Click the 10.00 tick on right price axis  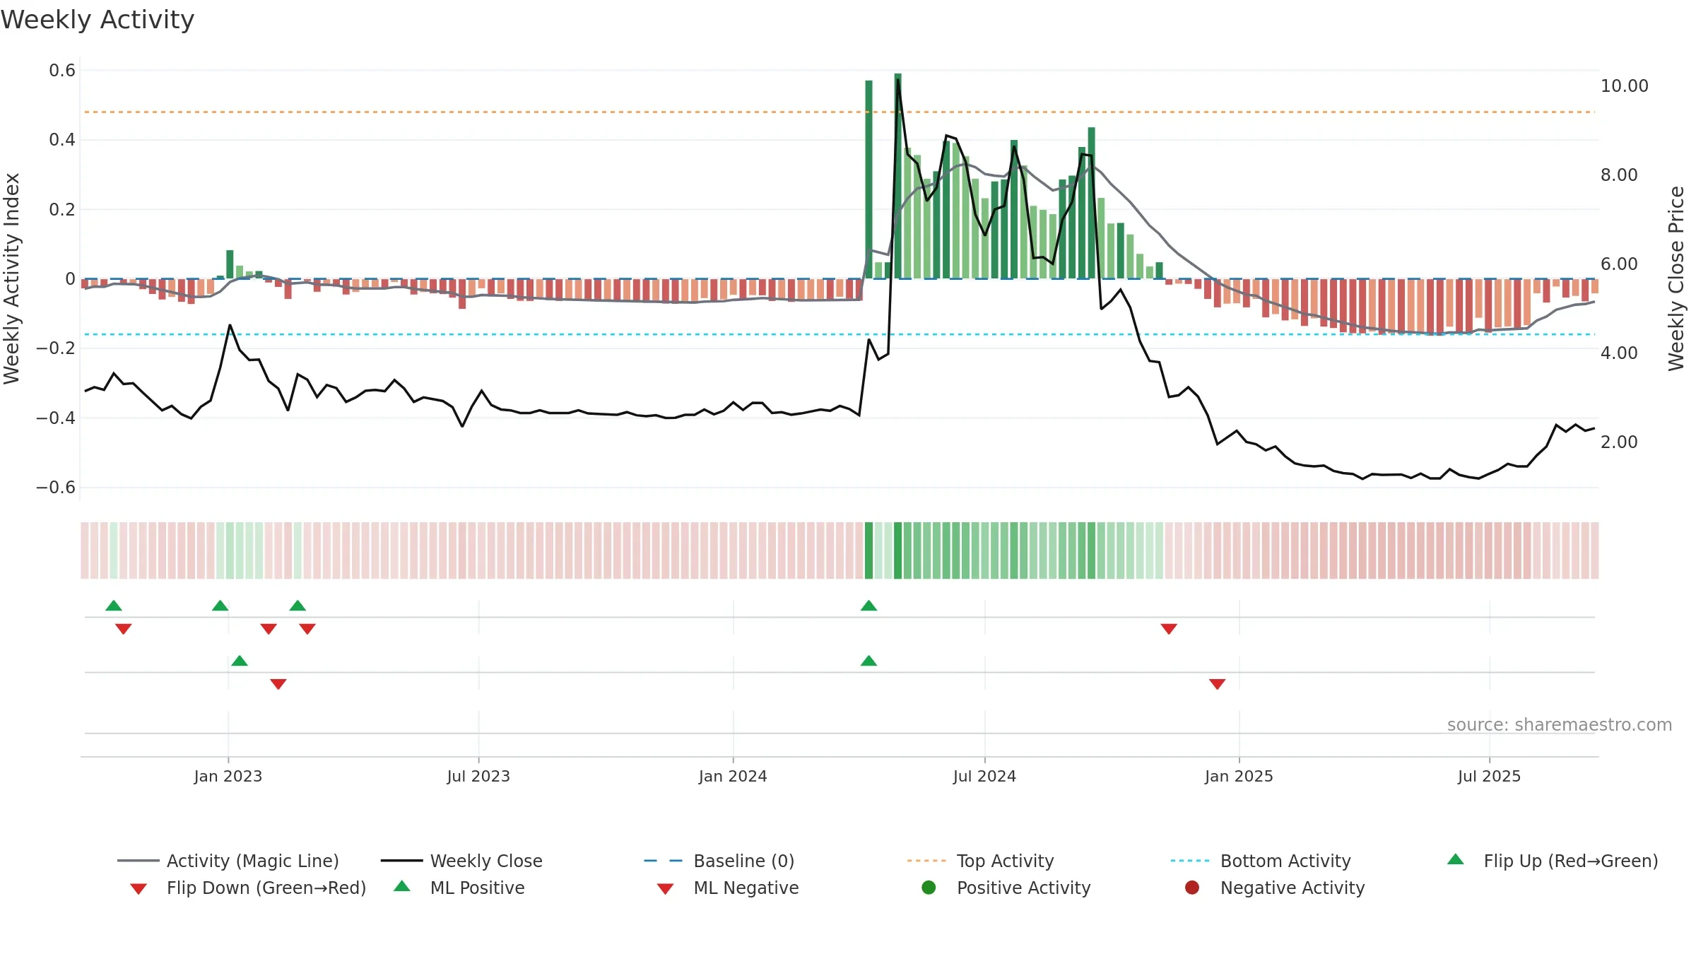coord(1625,86)
